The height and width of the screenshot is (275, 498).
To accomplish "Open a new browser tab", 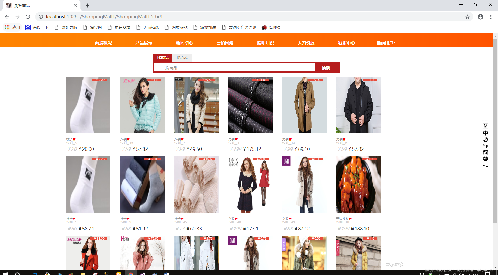I will 87,5.
